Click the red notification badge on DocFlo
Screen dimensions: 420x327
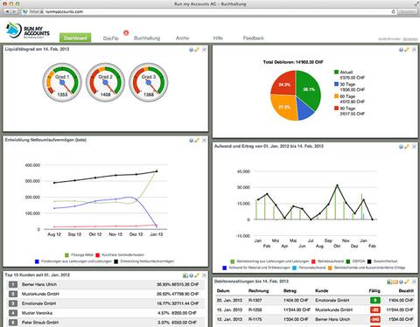click(x=126, y=33)
